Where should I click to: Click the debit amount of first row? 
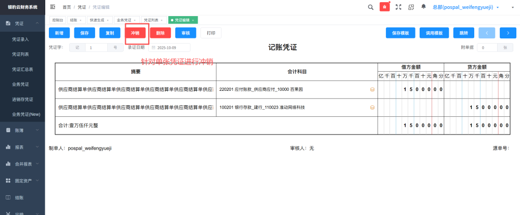pos(411,89)
